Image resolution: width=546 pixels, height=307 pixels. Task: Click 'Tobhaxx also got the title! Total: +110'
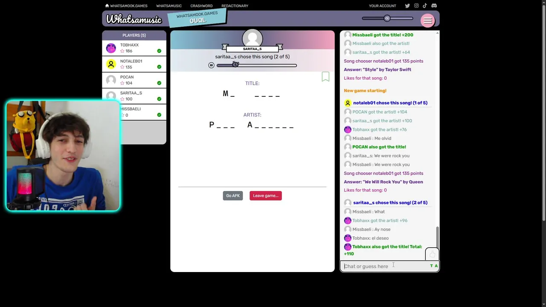click(x=383, y=250)
